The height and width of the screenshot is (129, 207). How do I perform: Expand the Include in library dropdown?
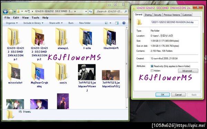[33, 23]
